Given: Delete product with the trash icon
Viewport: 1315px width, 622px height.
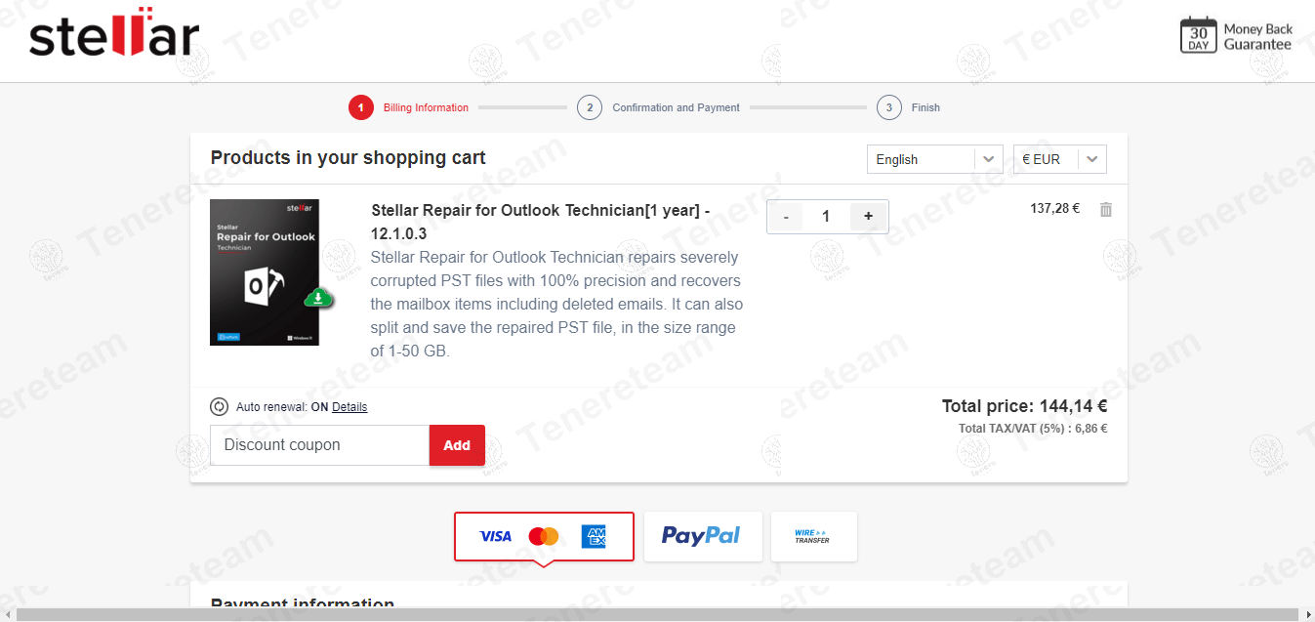Looking at the screenshot, I should (1106, 209).
